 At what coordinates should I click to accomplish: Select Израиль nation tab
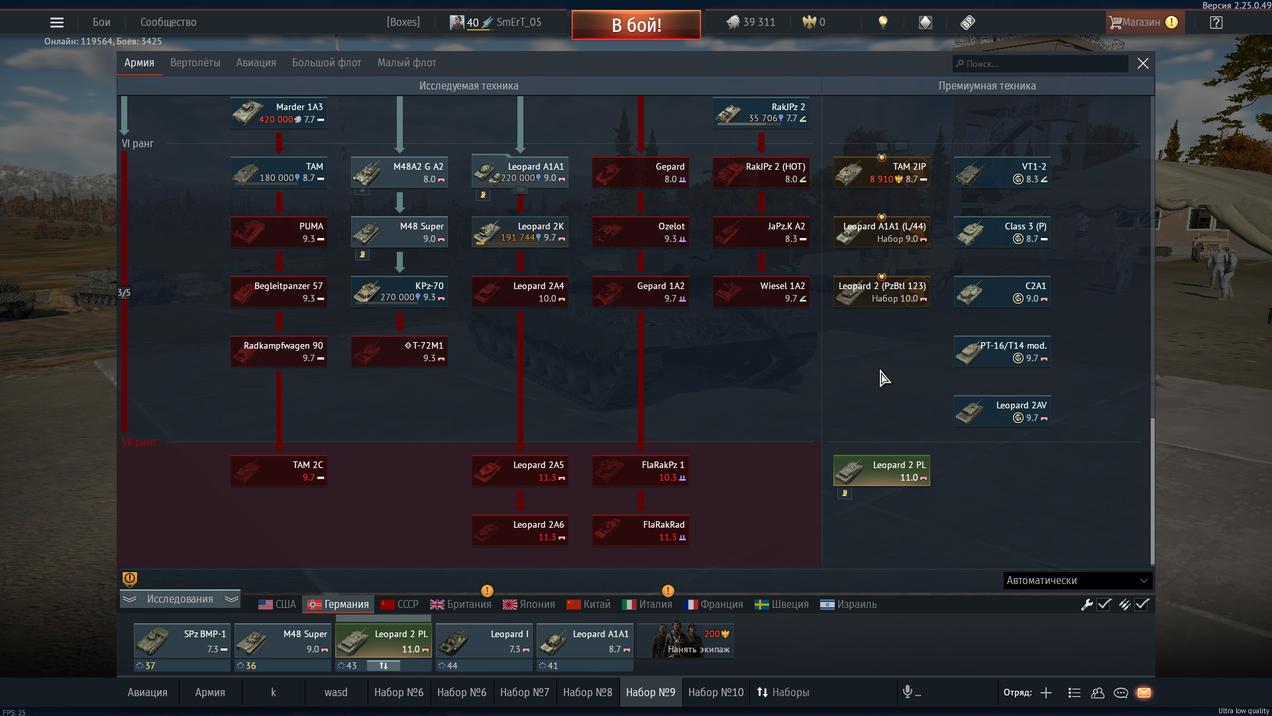(849, 605)
